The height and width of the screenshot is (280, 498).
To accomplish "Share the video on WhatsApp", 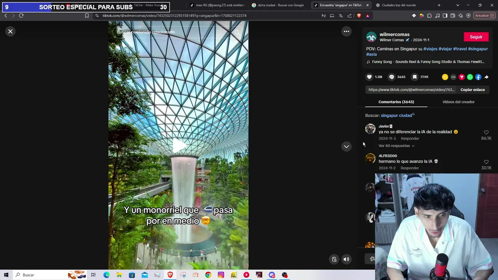I will click(x=470, y=77).
